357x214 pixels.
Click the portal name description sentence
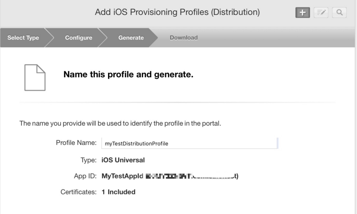click(x=120, y=123)
